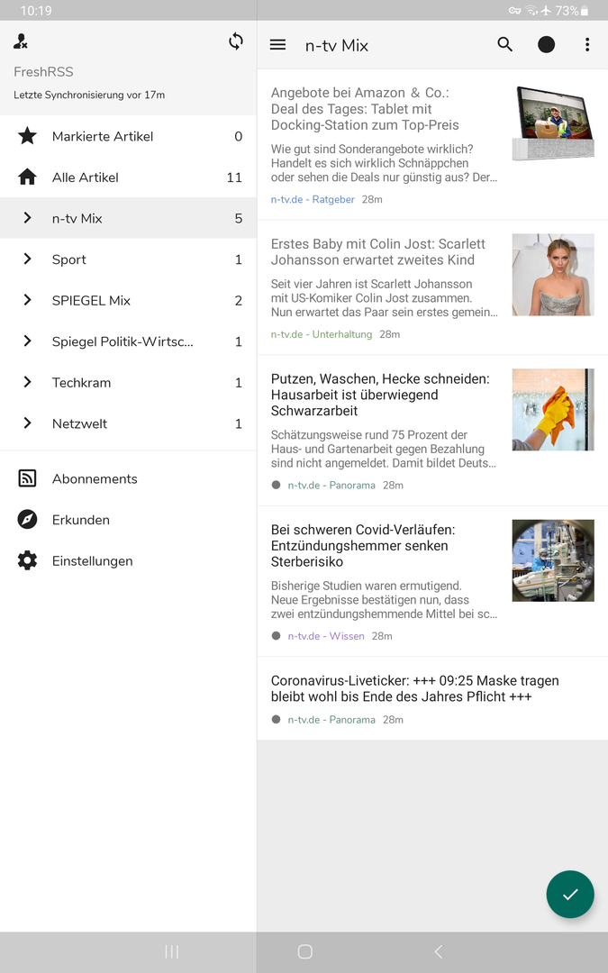Tap Android recent apps navigation button

[172, 951]
